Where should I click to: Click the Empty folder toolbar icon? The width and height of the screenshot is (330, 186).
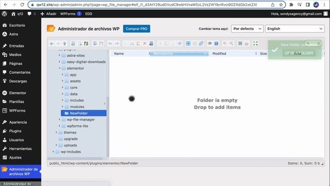pos(151,43)
